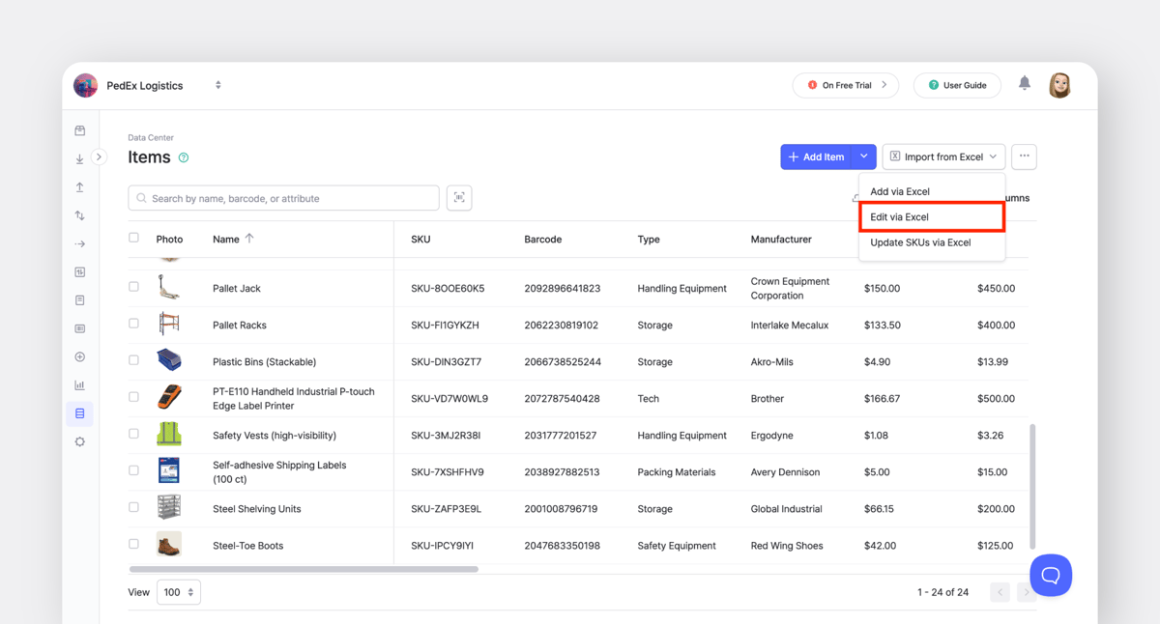1160x624 pixels.
Task: Check the select-all checkbox in table header
Action: pos(133,238)
